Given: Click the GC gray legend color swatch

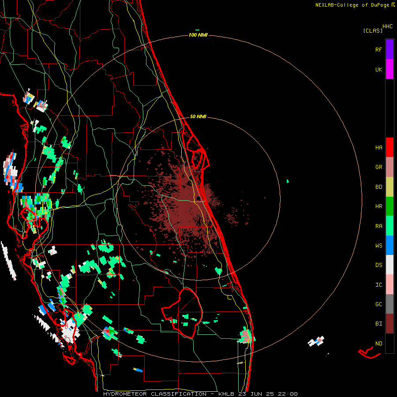Looking at the screenshot, I should click(390, 304).
